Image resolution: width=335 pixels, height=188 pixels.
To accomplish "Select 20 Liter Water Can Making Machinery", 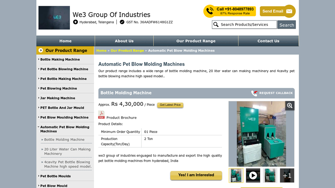I will click(67, 151).
